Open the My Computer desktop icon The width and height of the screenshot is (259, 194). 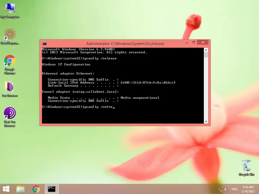[x=10, y=11]
